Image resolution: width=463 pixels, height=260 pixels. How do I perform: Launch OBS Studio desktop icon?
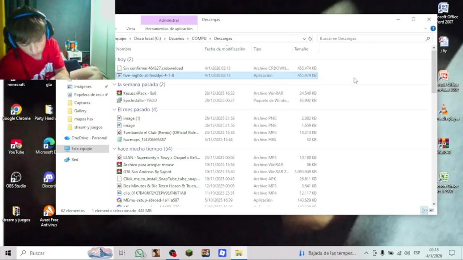16,180
